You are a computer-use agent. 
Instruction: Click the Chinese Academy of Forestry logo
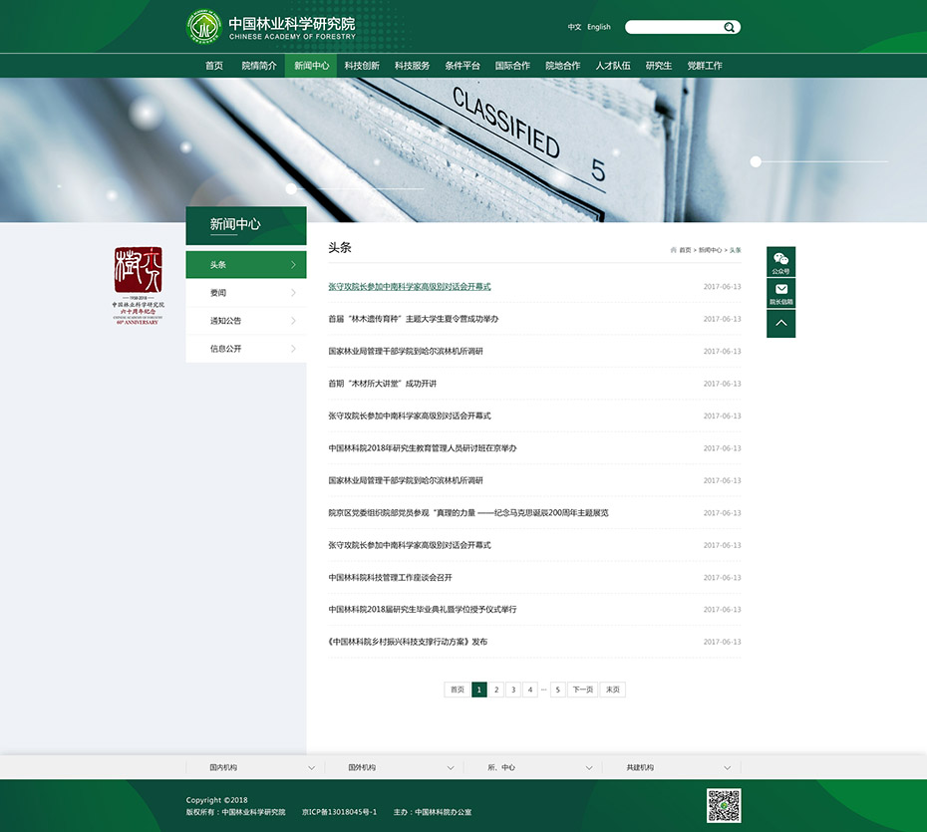[204, 27]
